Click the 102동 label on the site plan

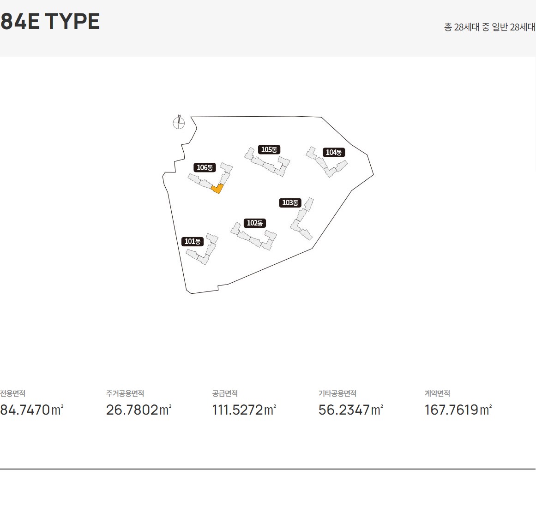click(255, 223)
